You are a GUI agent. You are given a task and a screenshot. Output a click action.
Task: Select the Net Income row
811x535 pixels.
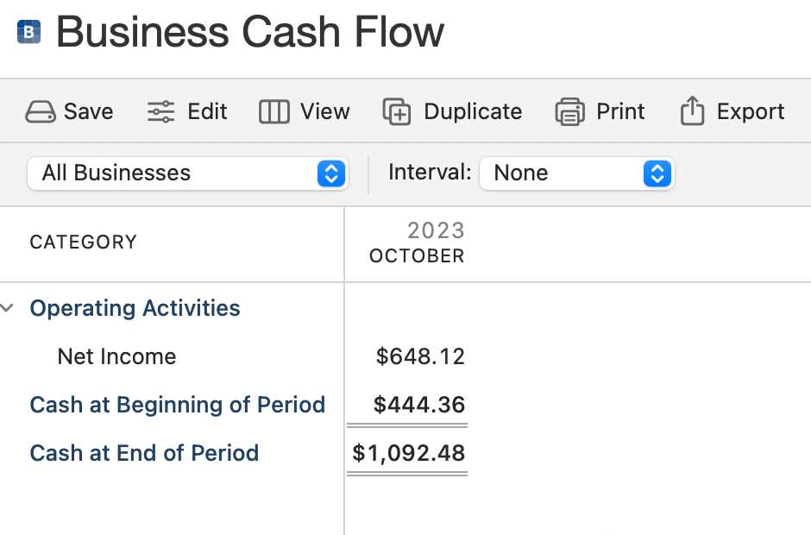click(116, 356)
